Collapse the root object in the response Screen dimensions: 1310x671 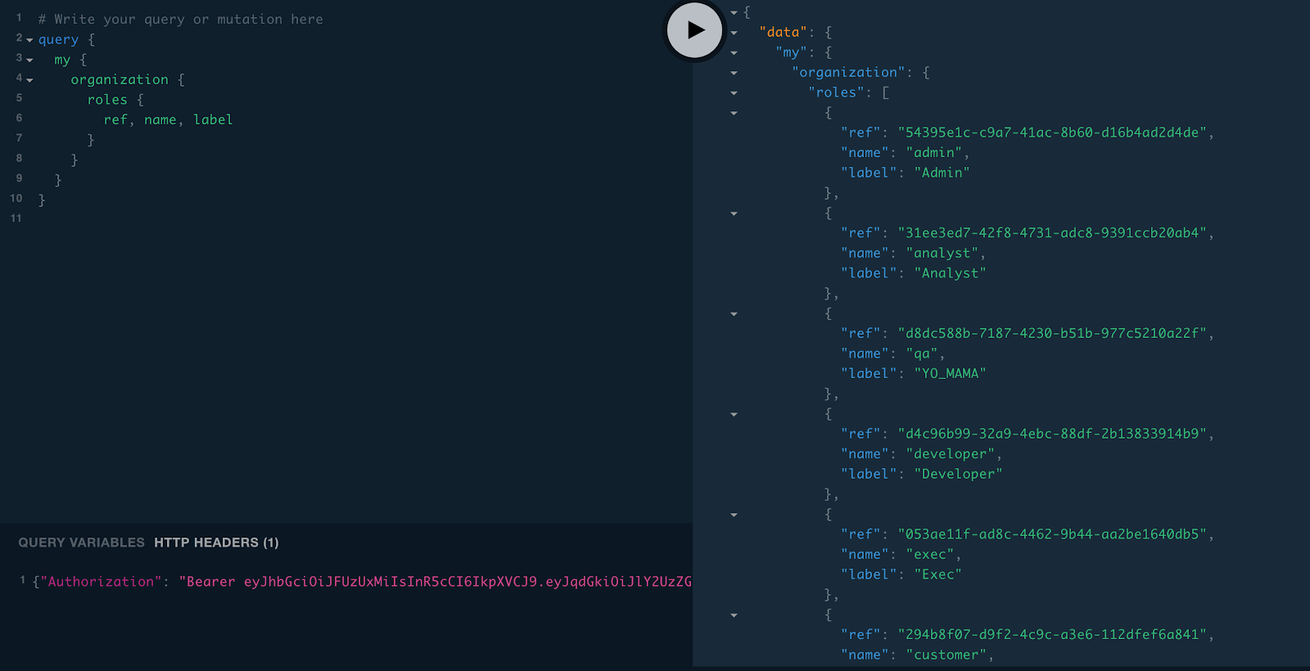point(734,13)
